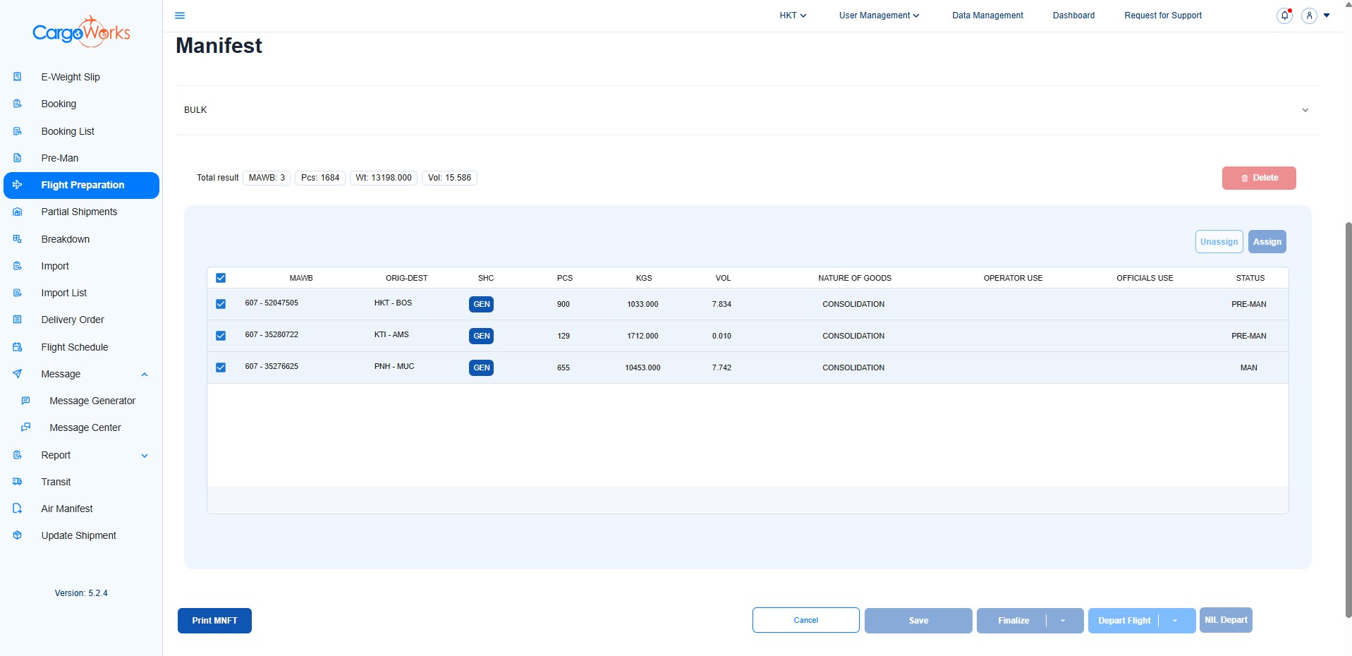Open the HKT station dropdown

coord(793,16)
